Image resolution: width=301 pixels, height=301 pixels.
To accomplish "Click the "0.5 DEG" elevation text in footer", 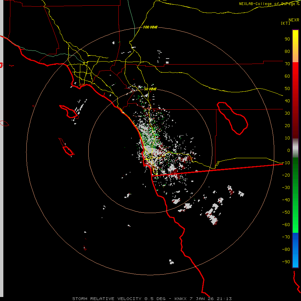I will coord(155,299).
